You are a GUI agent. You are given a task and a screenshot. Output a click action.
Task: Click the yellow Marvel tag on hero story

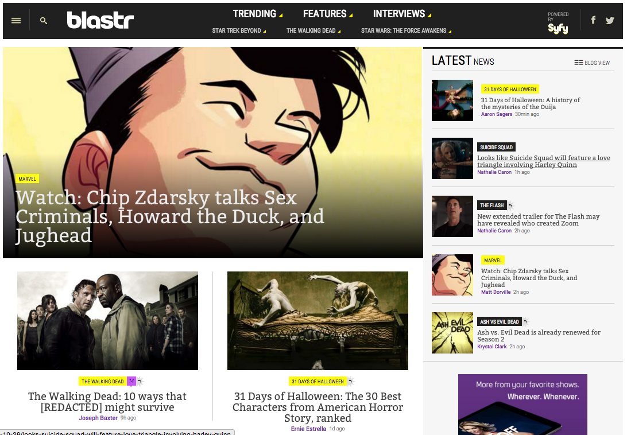tap(27, 178)
